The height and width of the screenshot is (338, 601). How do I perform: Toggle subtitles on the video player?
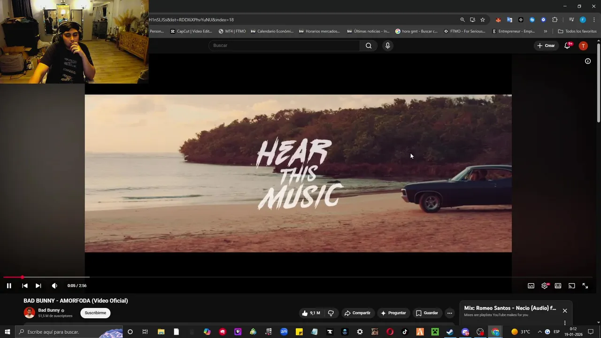click(x=531, y=285)
